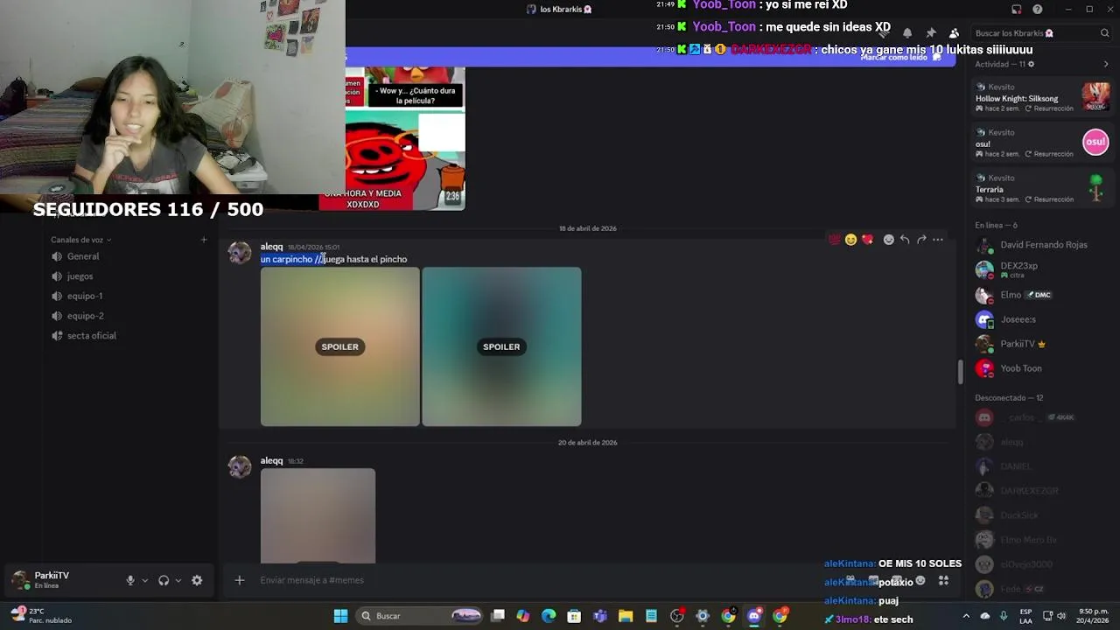Open ParkiiTV member in the member list

point(1042,344)
